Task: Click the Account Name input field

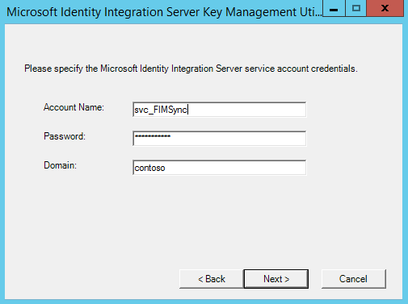Action: [219, 110]
